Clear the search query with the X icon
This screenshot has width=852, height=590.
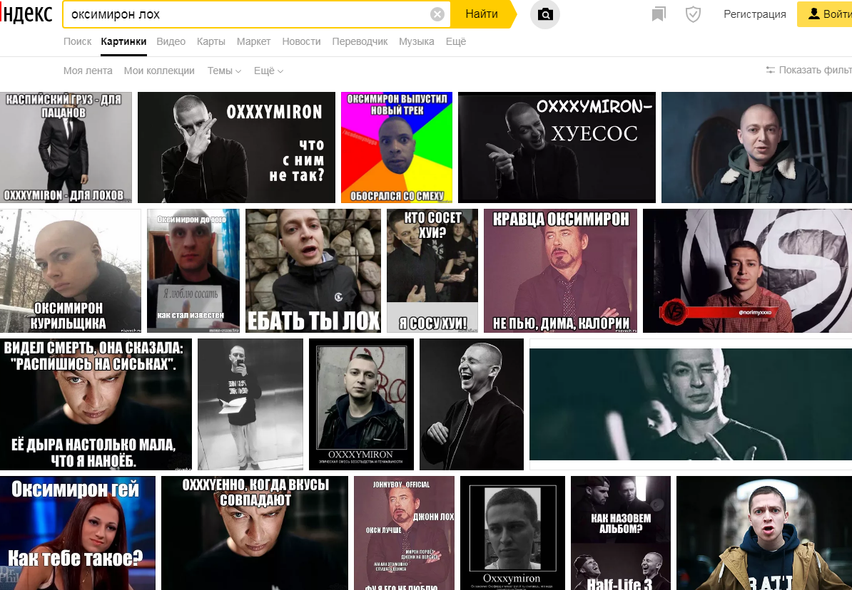coord(437,14)
